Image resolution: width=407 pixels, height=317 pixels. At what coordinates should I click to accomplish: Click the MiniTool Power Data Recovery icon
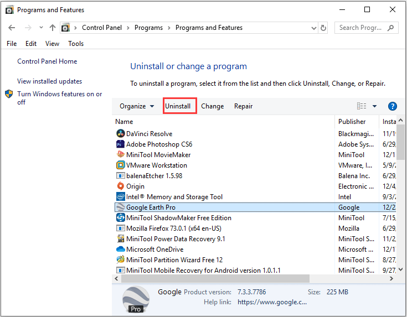121,238
